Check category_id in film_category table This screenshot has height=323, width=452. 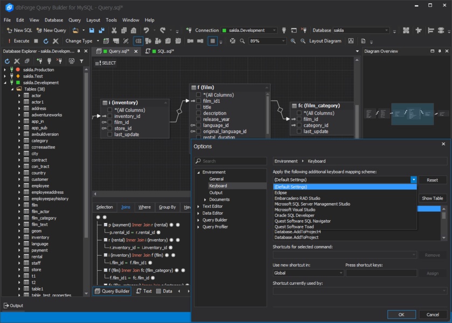coord(299,125)
